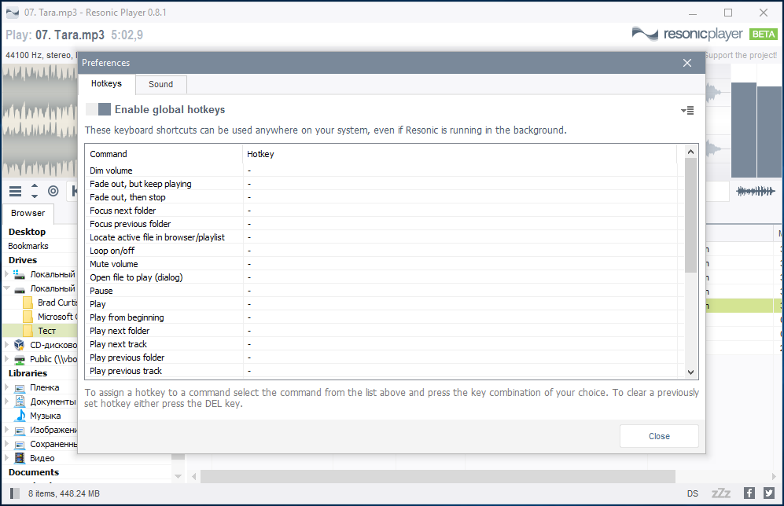This screenshot has width=784, height=506.
Task: Click the 5:02,9 time display
Action: click(x=127, y=35)
